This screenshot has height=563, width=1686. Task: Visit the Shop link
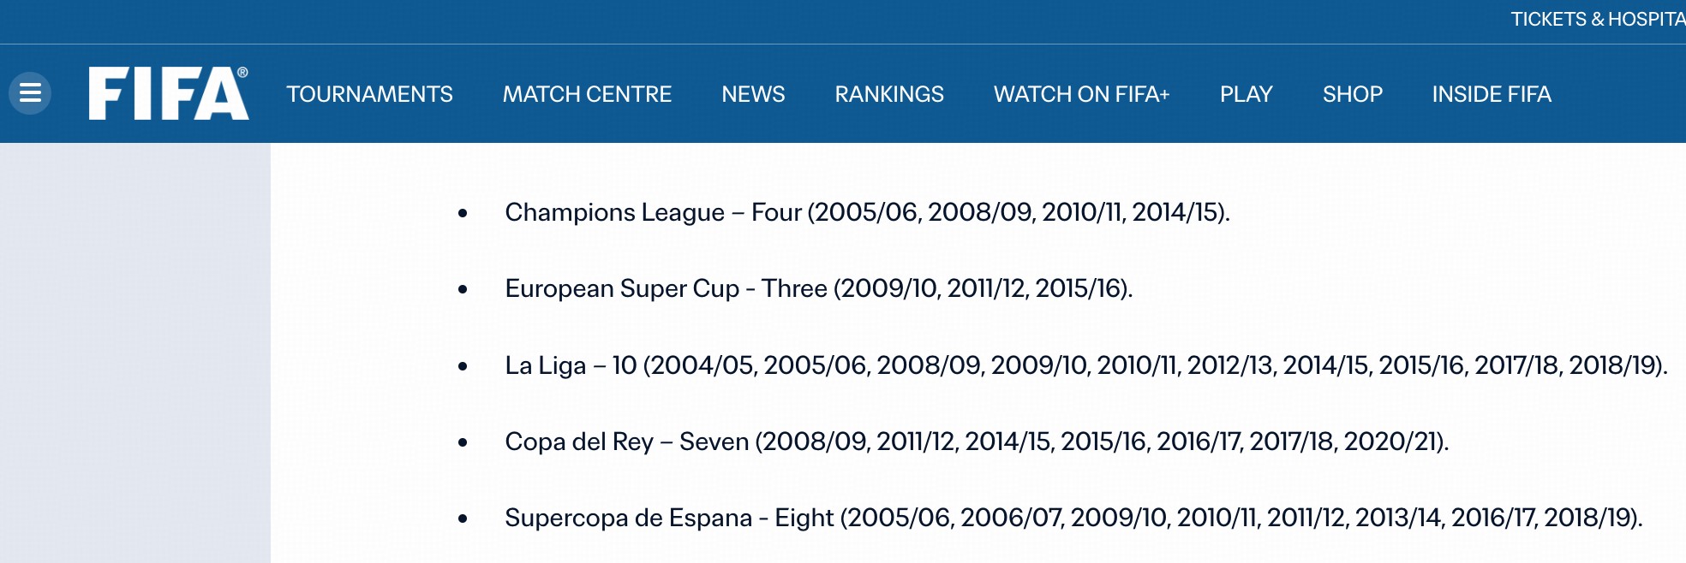pos(1352,94)
